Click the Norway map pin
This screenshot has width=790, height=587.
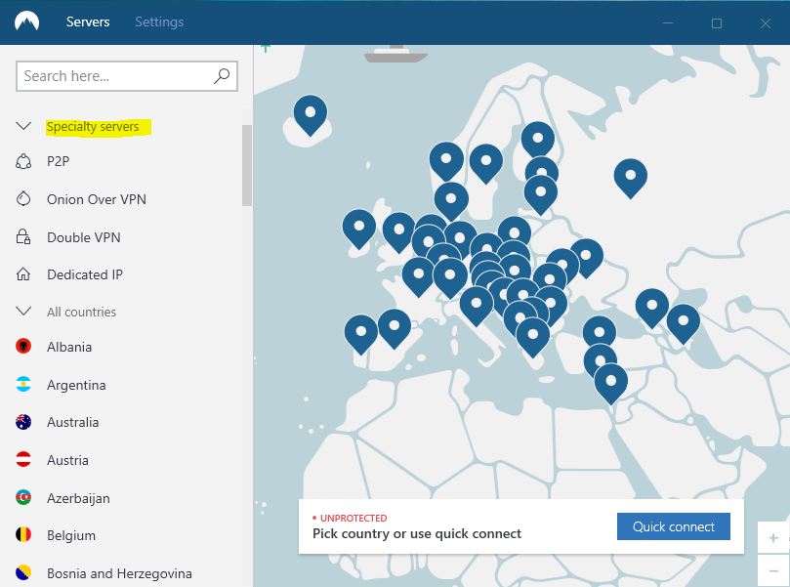(x=446, y=159)
